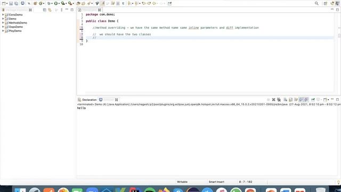
Task: Run the program with green Run icon
Action: 56,3
